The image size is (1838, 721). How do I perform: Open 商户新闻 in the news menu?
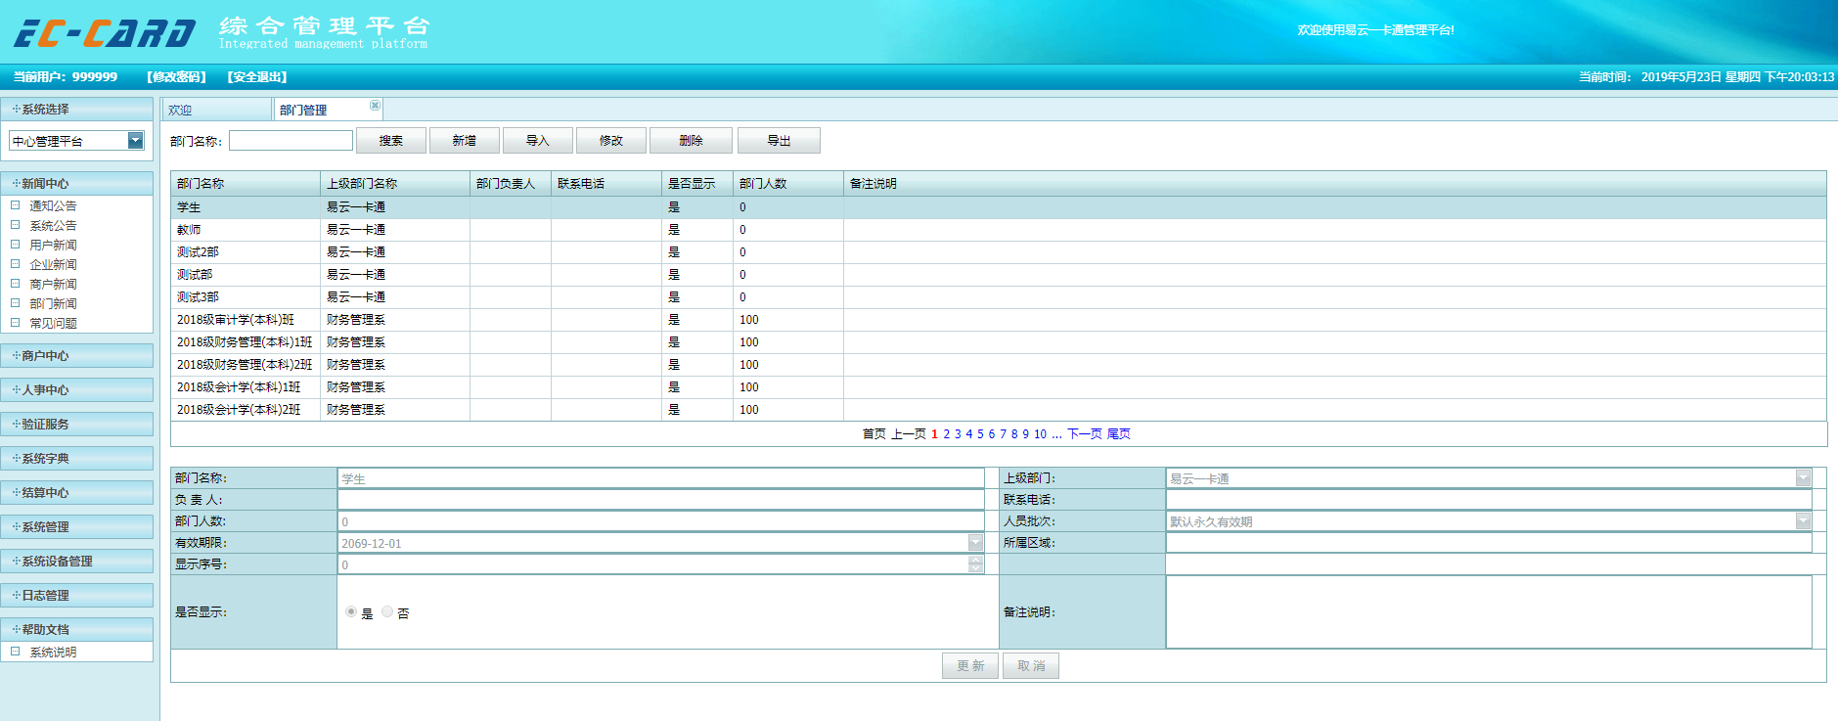point(53,284)
